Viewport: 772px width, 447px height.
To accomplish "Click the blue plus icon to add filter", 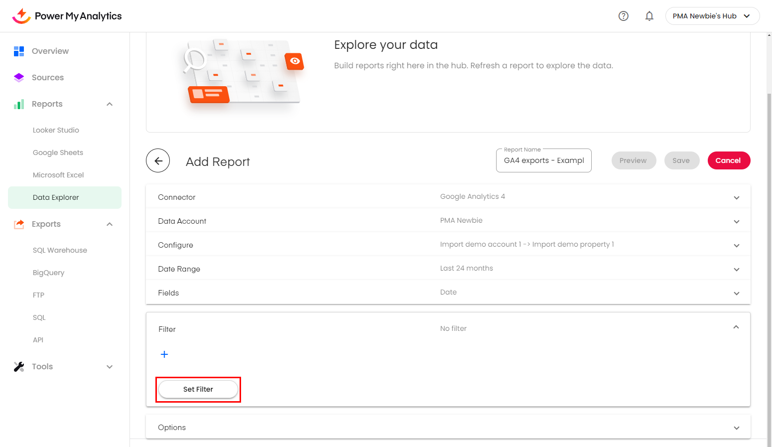I will click(164, 354).
